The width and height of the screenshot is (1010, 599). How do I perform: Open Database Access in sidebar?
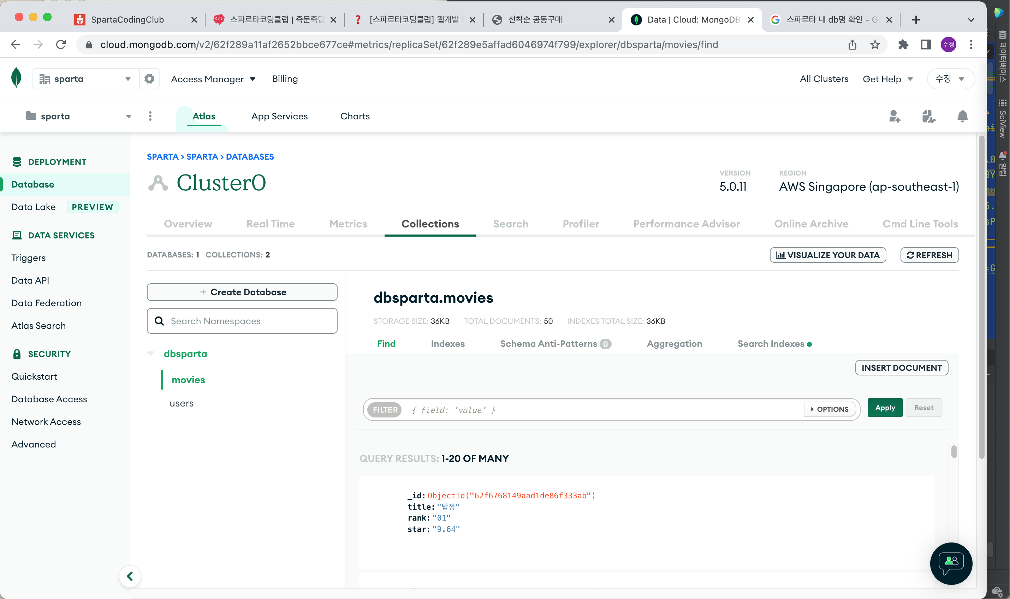pos(49,399)
